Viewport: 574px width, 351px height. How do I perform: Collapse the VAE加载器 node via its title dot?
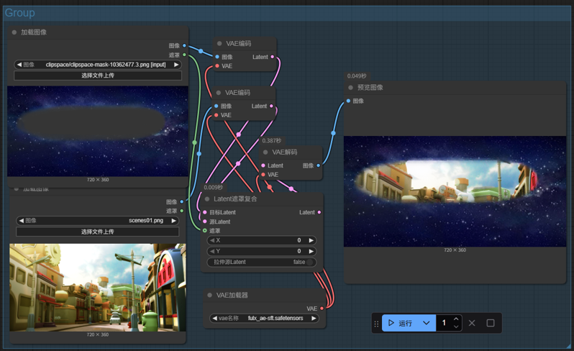pyautogui.click(x=210, y=295)
